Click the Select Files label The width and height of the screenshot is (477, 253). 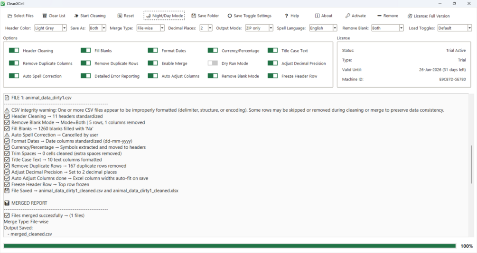coord(24,16)
